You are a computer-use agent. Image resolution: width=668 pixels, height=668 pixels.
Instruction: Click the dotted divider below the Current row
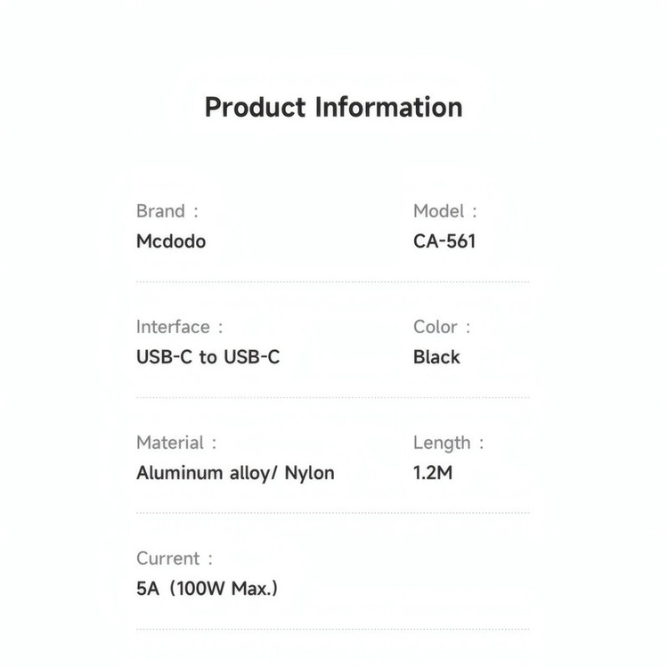[332, 629]
